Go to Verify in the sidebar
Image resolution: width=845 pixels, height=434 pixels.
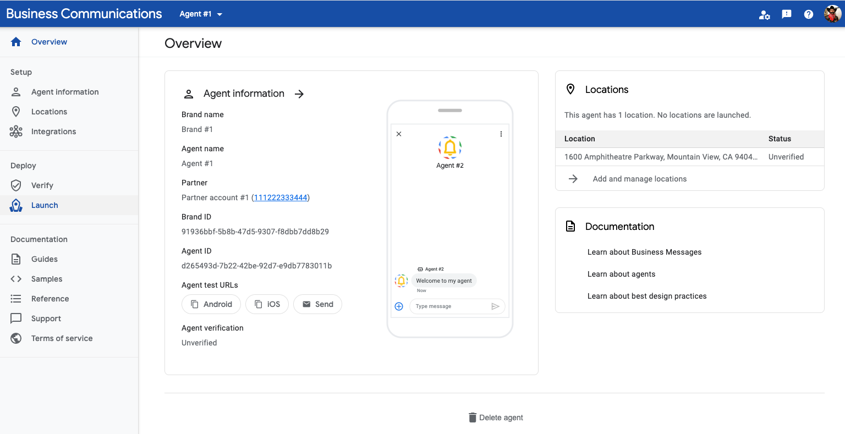coord(42,185)
